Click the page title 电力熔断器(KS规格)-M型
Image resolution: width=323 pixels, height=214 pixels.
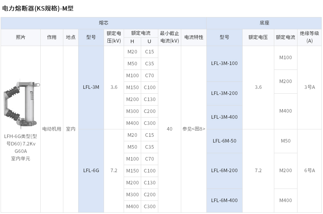click(x=38, y=8)
